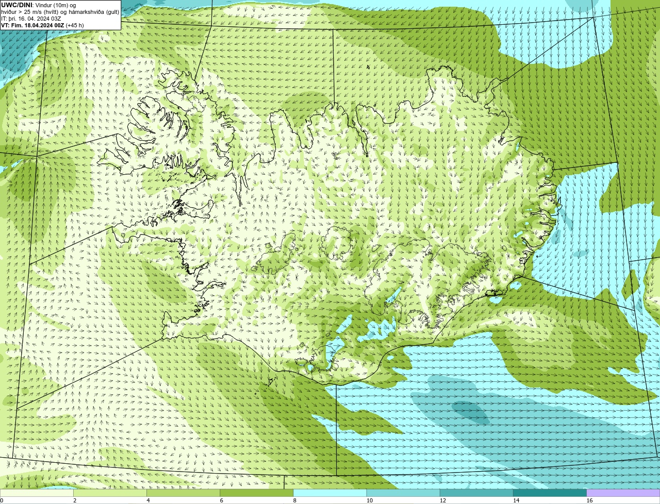The height and width of the screenshot is (504, 660).
Task: Click the 'IT: þri. 16. 04. 2024 03Z' line
Action: tap(31, 19)
